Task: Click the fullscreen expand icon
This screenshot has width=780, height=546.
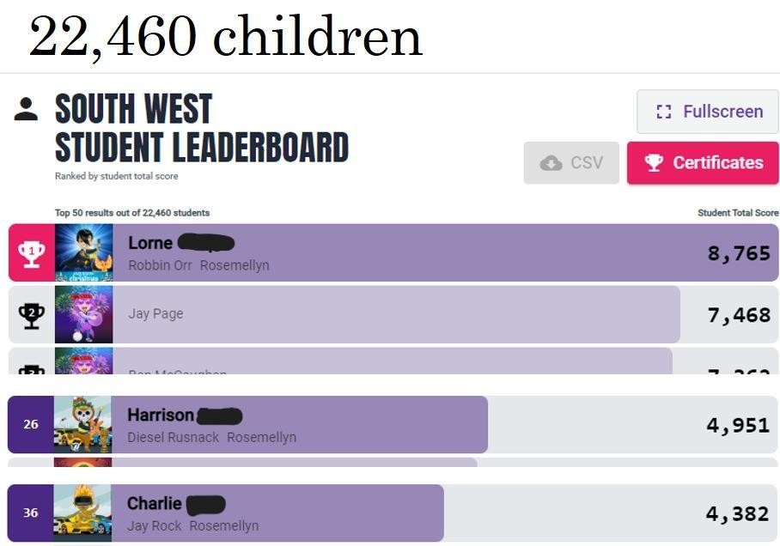Action: pos(662,112)
